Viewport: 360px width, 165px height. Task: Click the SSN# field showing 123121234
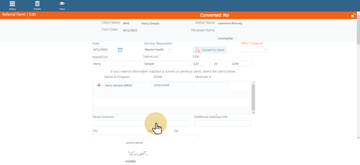coord(173,85)
